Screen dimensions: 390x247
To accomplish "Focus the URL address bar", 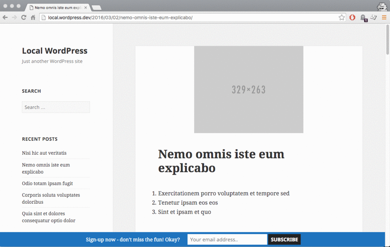I will (190, 17).
